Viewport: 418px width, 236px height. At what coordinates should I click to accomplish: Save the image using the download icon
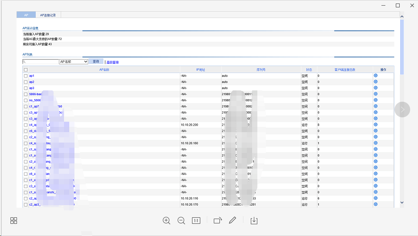tap(254, 220)
